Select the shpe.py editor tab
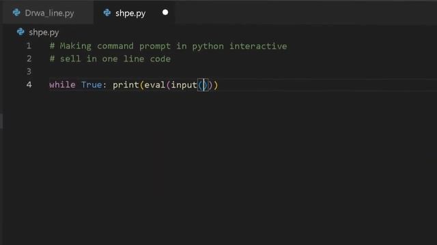 coord(135,13)
